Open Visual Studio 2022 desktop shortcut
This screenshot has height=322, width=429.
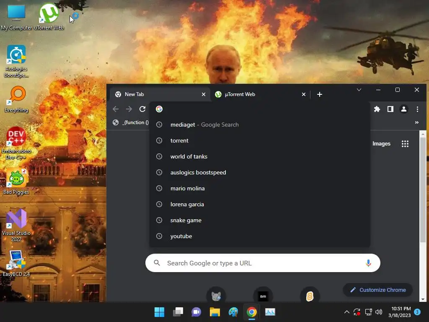click(x=16, y=225)
